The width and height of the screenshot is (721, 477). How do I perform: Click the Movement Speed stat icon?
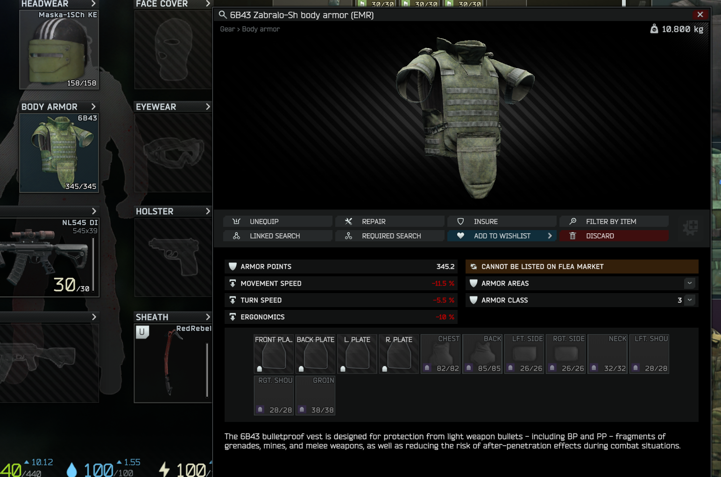click(x=233, y=283)
